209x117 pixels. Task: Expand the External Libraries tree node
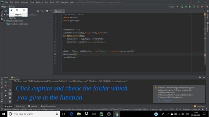4,21
